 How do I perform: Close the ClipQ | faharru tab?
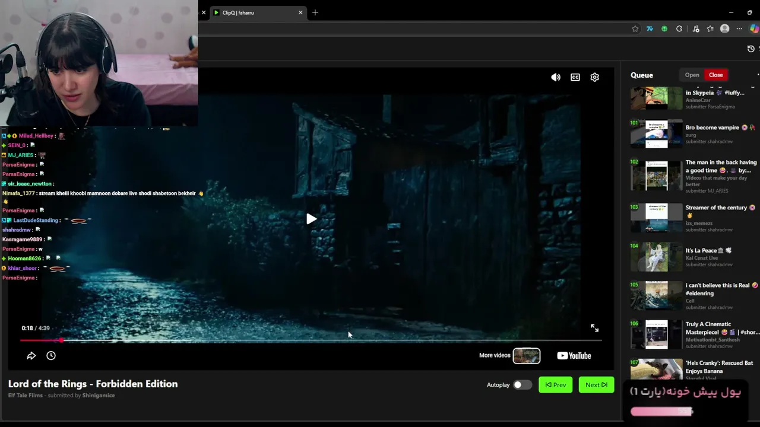pos(300,12)
